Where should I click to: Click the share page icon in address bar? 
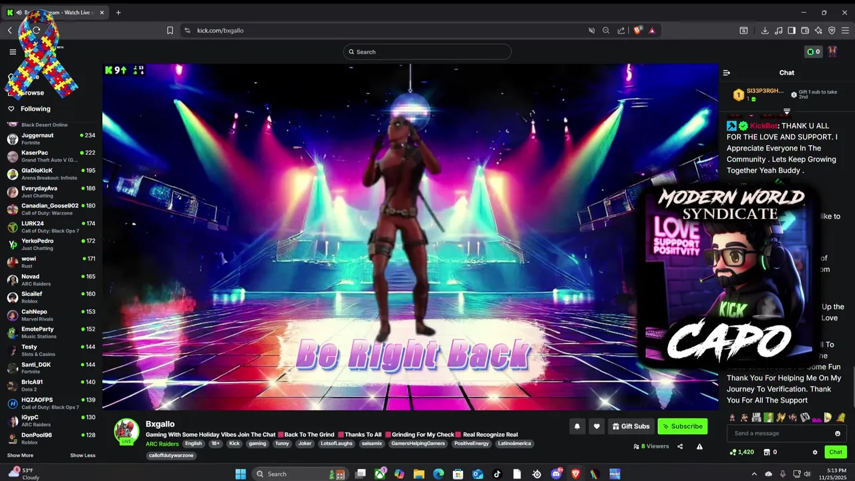pyautogui.click(x=621, y=30)
